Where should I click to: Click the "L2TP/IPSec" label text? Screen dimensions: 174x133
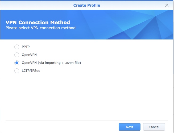[x=31, y=71]
